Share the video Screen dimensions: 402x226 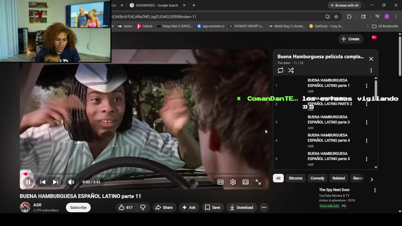pyautogui.click(x=164, y=207)
